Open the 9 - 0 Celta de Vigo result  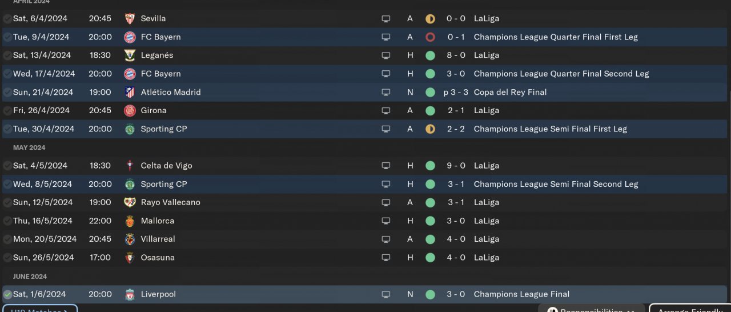[x=456, y=166]
